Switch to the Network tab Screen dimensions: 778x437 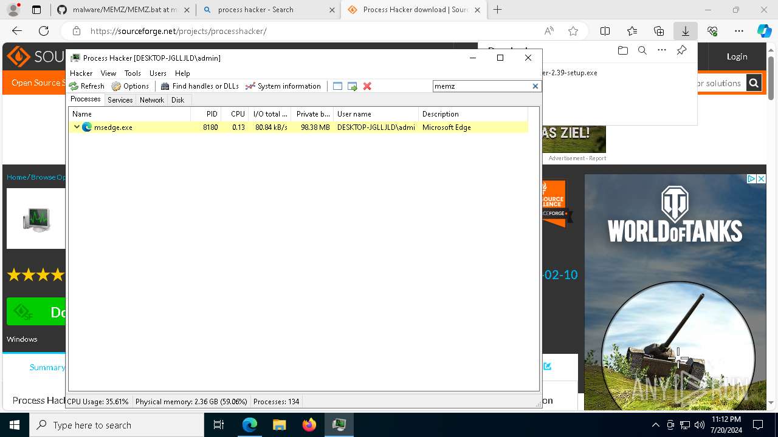click(x=152, y=100)
